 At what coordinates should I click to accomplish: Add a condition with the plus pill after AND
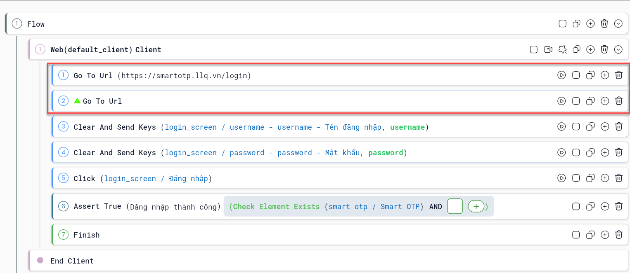(x=476, y=206)
